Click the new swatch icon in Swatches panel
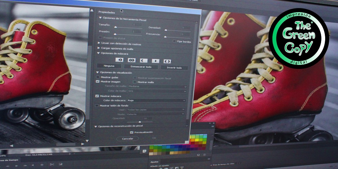 pos(198,155)
